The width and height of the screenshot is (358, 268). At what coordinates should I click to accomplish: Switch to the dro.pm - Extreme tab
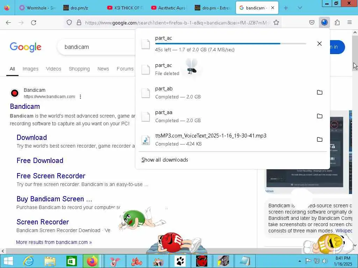point(214,8)
